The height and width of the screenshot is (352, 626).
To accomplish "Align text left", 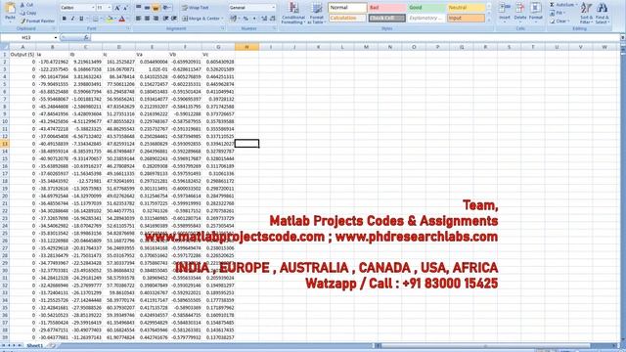I will coord(139,19).
